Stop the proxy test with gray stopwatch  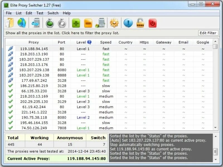tap(62, 23)
